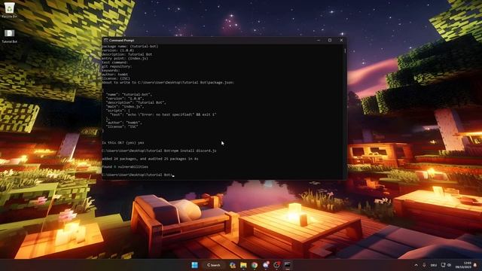Switch the DEU keyboard language indicator
The width and height of the screenshot is (482, 271).
pos(434,265)
